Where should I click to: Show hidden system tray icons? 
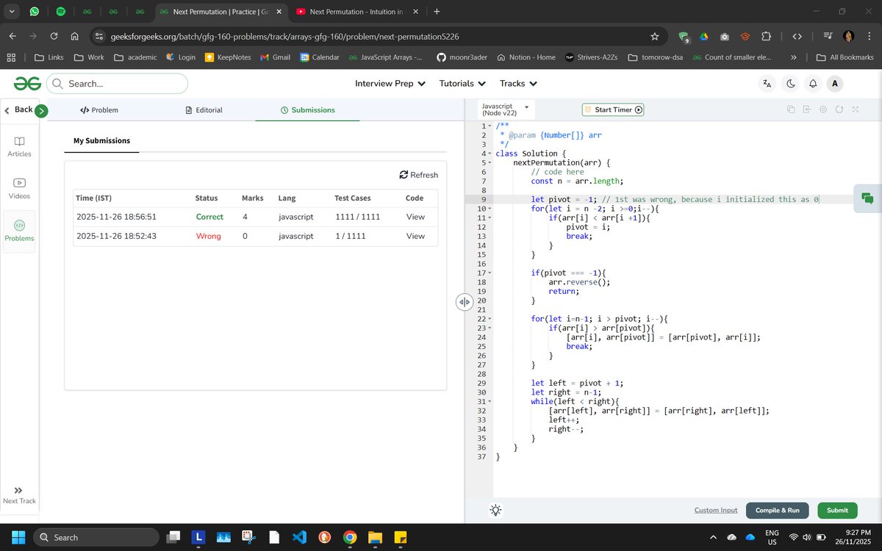coord(713,537)
